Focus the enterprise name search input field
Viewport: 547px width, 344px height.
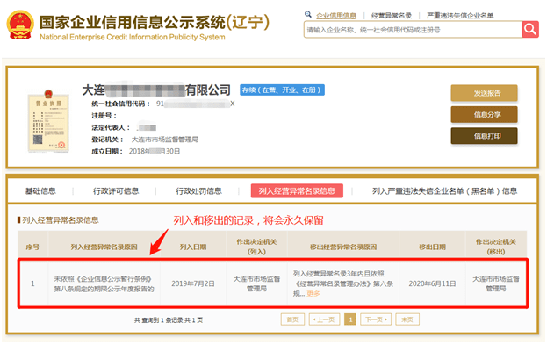tap(413, 30)
